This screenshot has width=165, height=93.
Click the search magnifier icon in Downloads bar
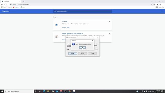(x=55, y=11)
